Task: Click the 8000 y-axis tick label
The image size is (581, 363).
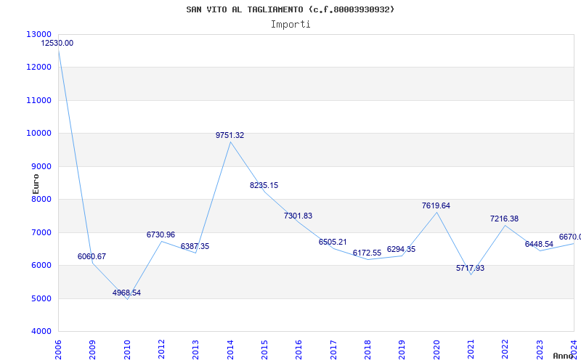Action: [41, 199]
